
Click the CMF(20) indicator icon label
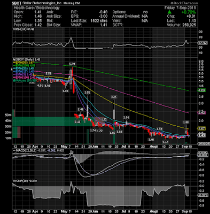14,181
